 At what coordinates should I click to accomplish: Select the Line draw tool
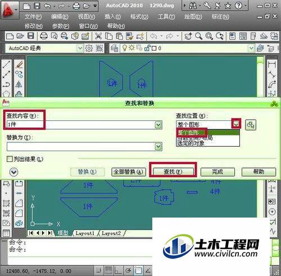tap(7, 64)
